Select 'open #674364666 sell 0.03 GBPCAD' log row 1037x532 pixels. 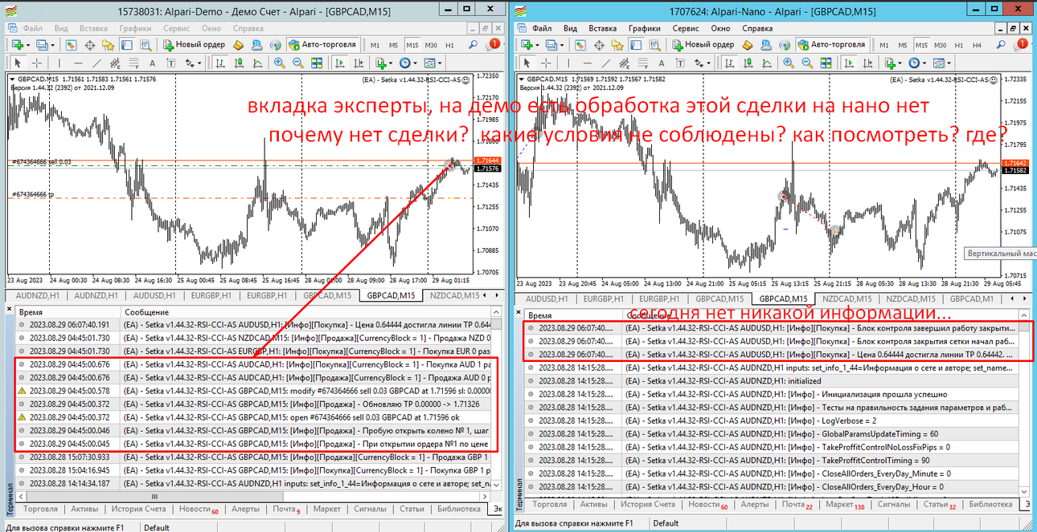253,417
